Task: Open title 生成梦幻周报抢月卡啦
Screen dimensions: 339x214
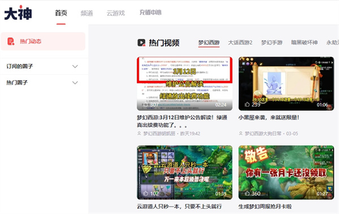Action: 265,206
